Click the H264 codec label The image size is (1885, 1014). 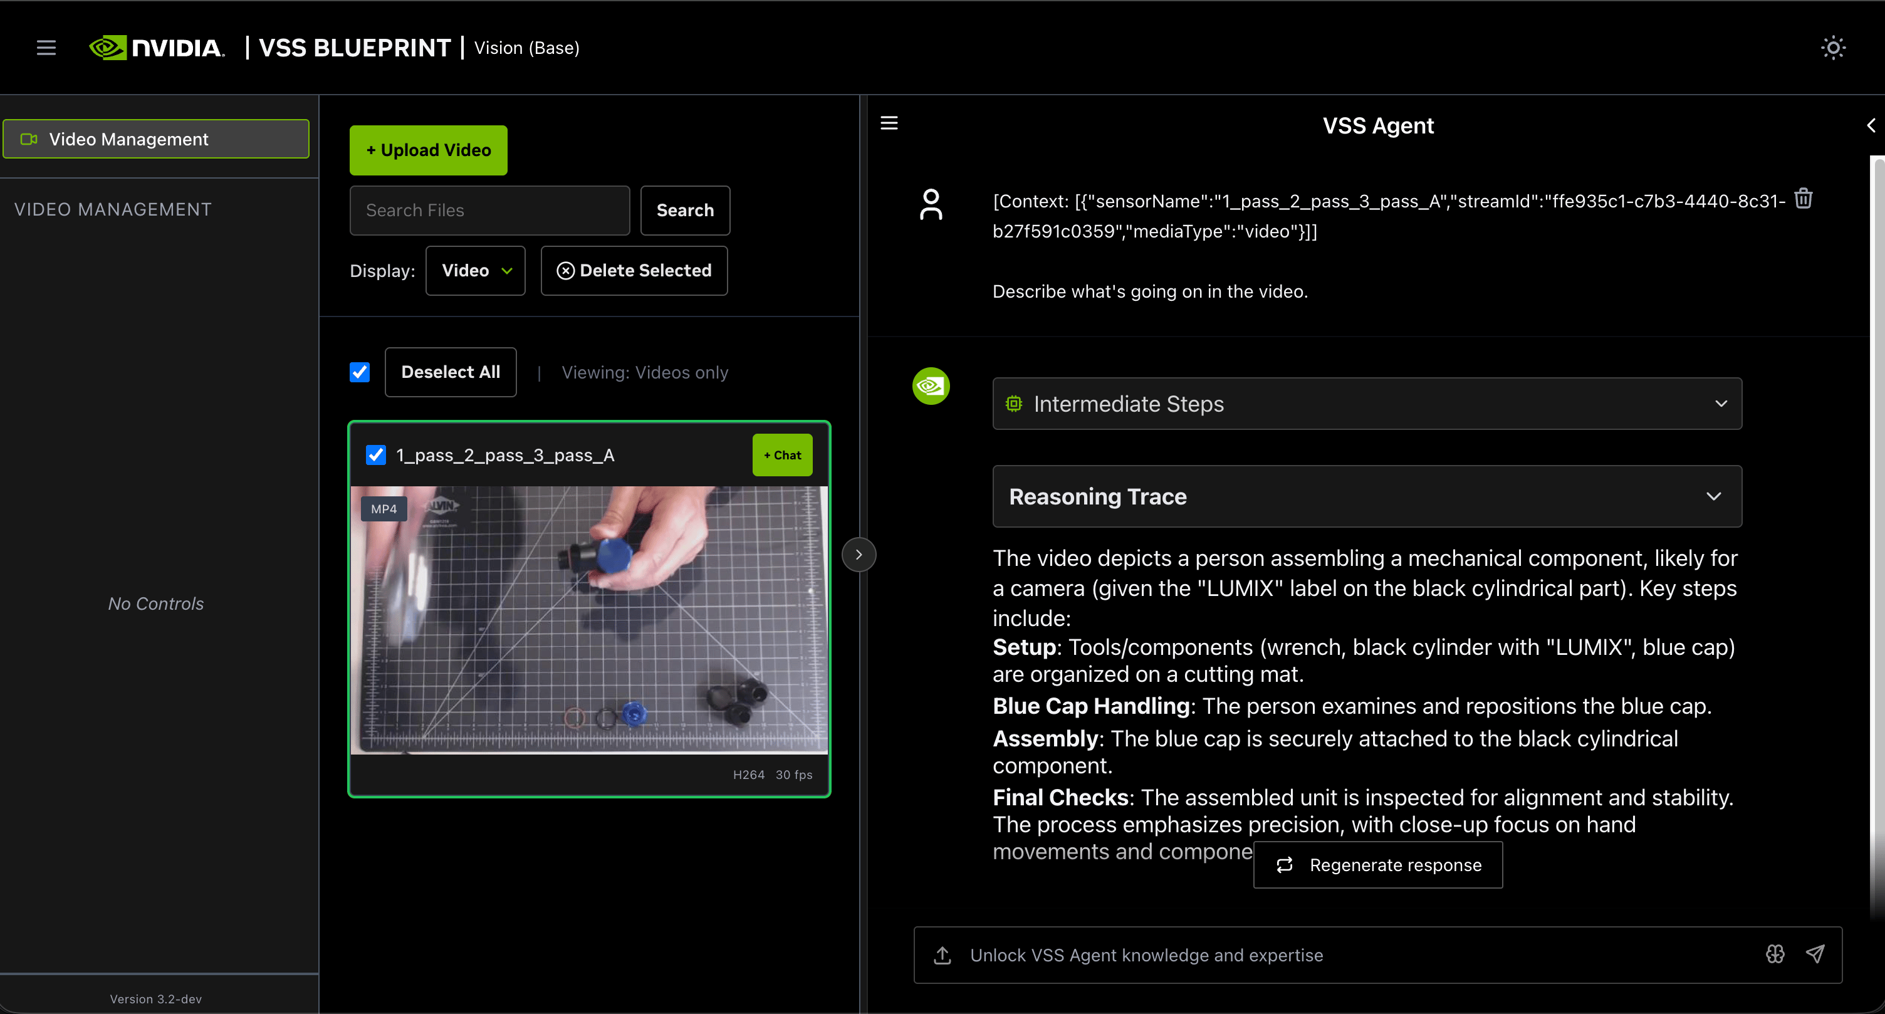(x=749, y=775)
